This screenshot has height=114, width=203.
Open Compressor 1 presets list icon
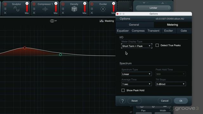pyautogui.click(x=34, y=9)
